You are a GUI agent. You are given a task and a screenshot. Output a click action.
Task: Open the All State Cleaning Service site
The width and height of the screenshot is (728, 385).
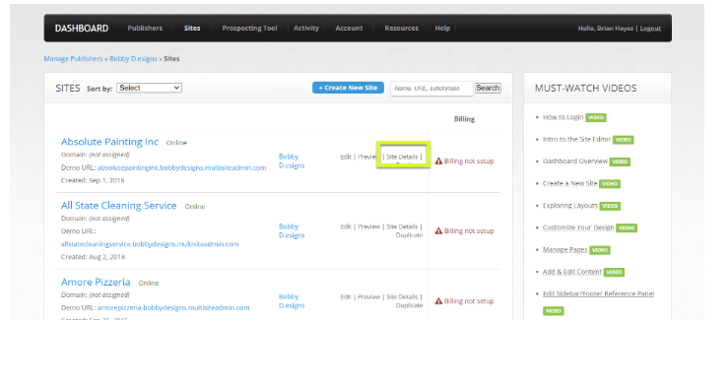coord(118,206)
